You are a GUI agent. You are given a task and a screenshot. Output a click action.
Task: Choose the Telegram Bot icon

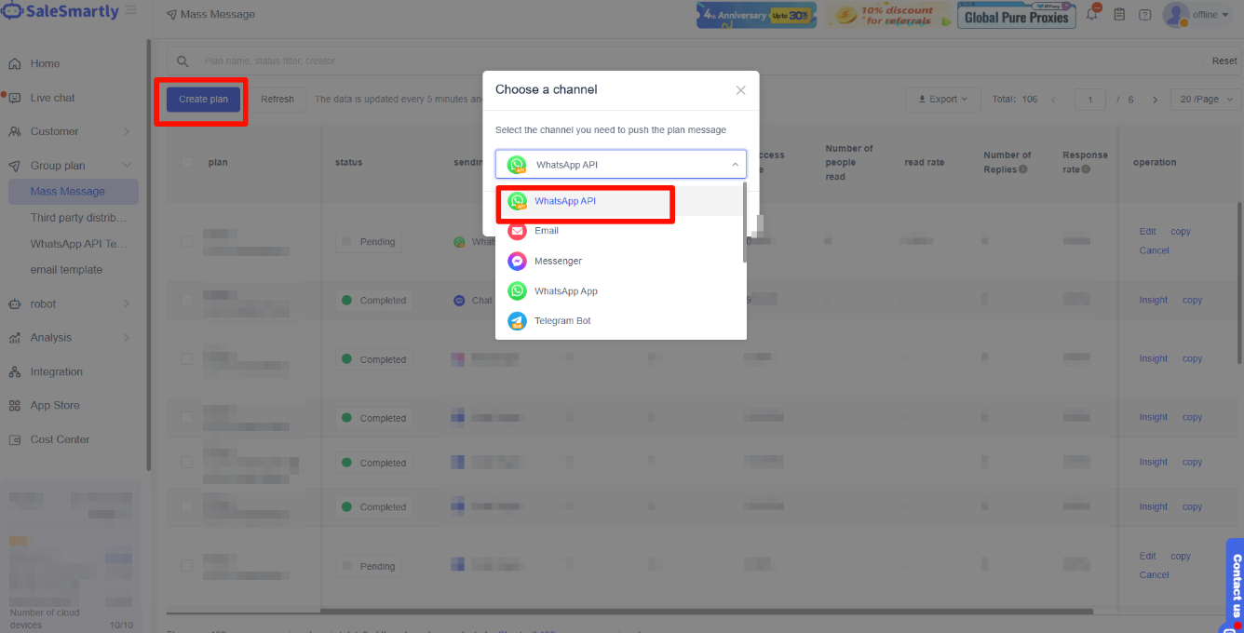click(517, 321)
